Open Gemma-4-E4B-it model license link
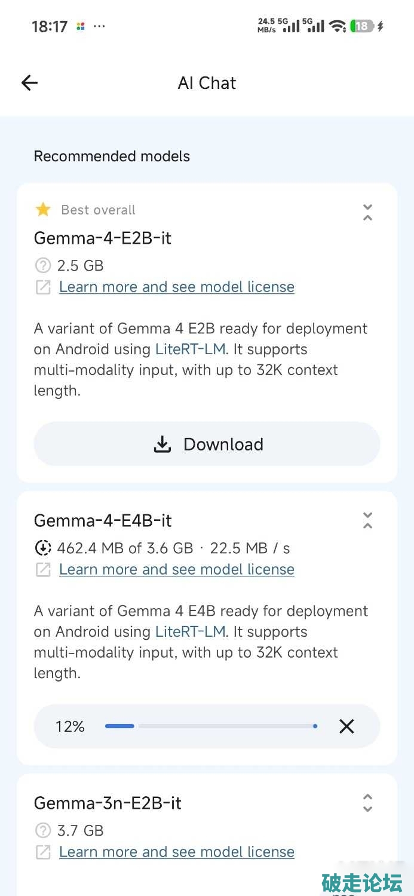The height and width of the screenshot is (896, 414). coord(177,570)
